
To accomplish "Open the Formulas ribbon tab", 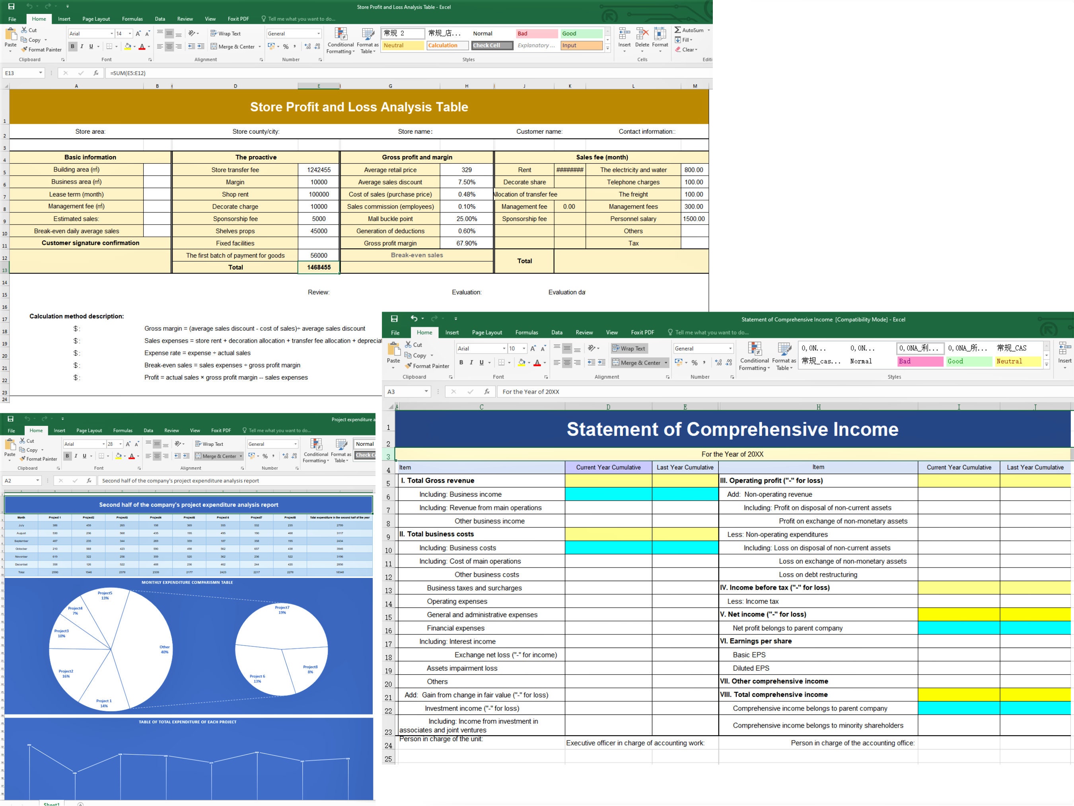I will tap(132, 19).
